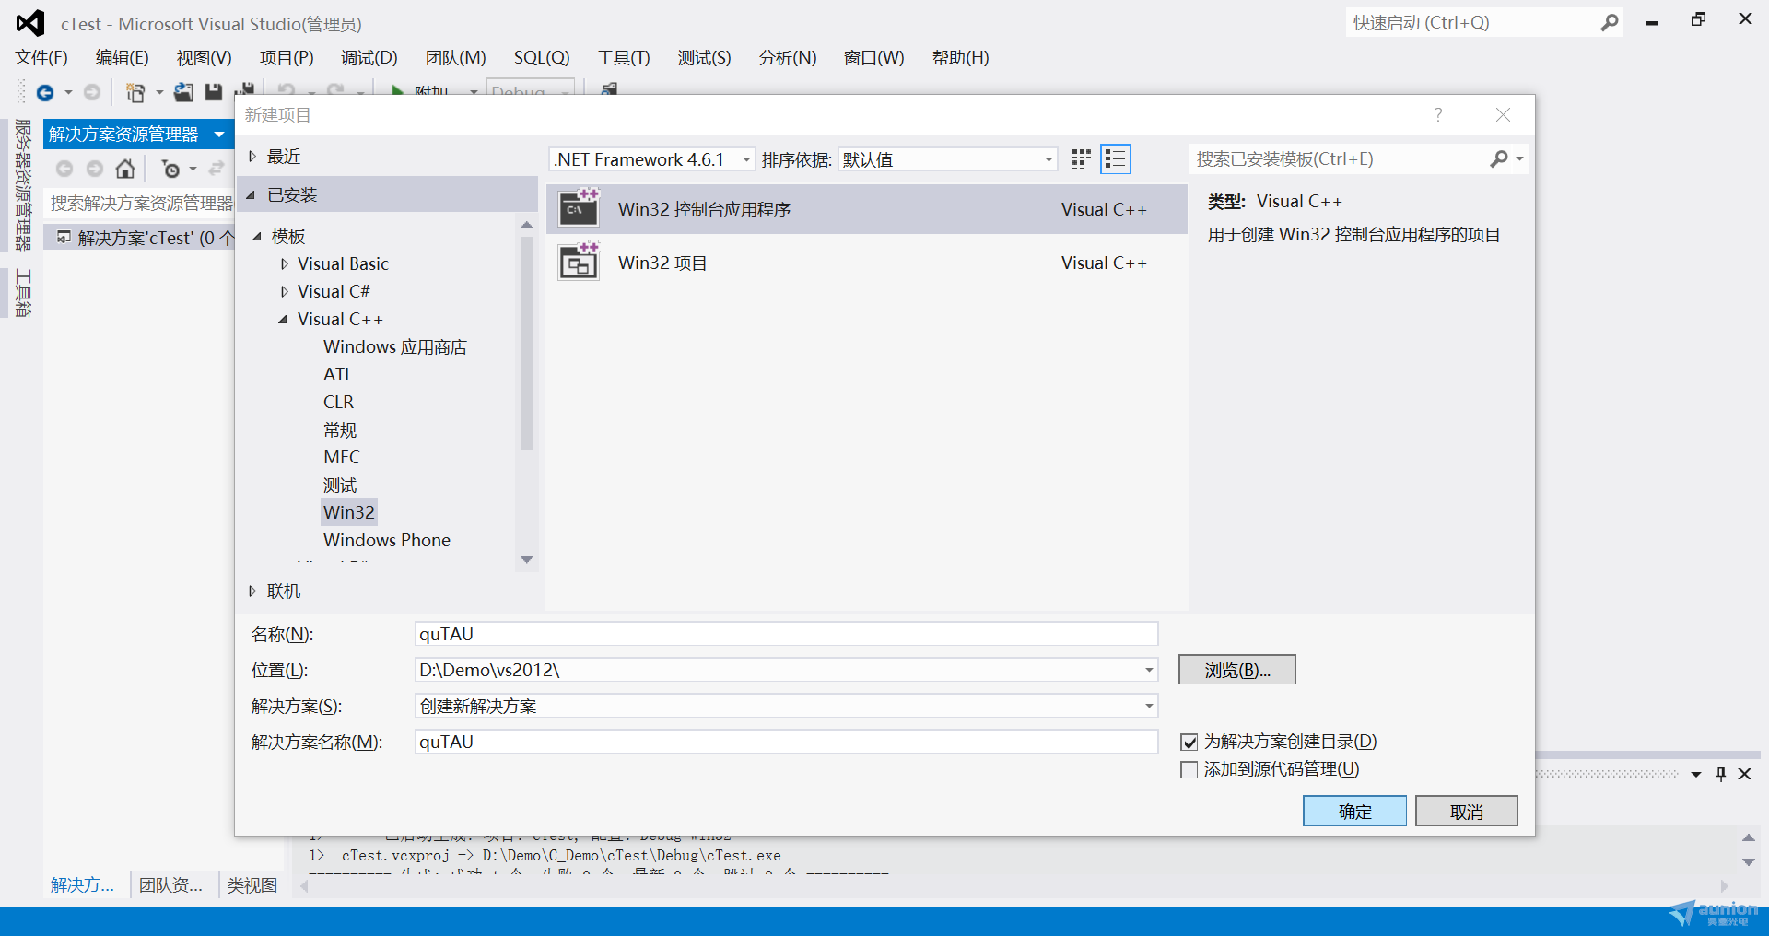Image resolution: width=1769 pixels, height=936 pixels.
Task: Click the output panel pin icon
Action: [1720, 774]
